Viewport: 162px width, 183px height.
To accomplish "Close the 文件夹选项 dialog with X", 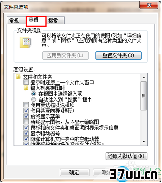I will [149, 5].
